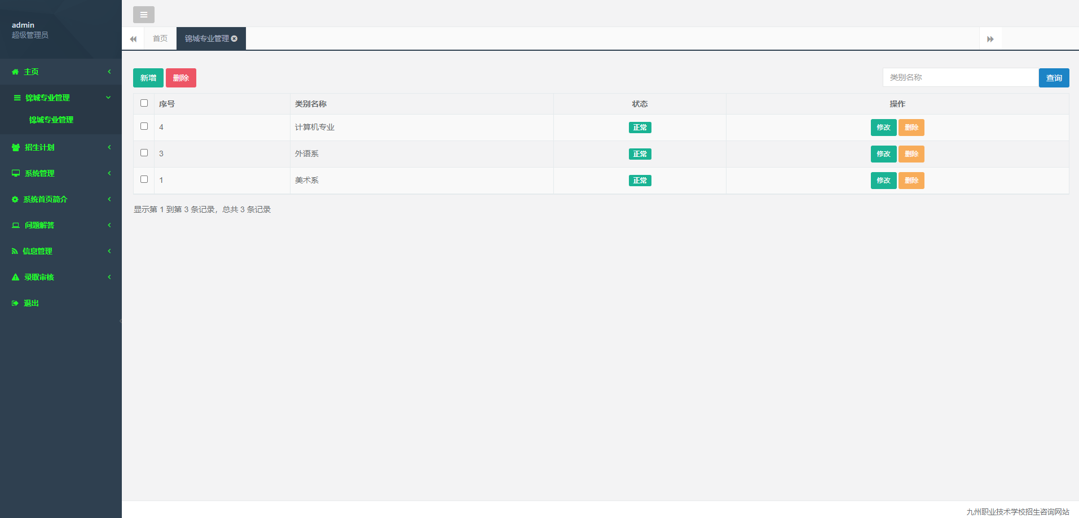The image size is (1079, 518).
Task: Check the box for row 计算机专业
Action: [x=144, y=126]
